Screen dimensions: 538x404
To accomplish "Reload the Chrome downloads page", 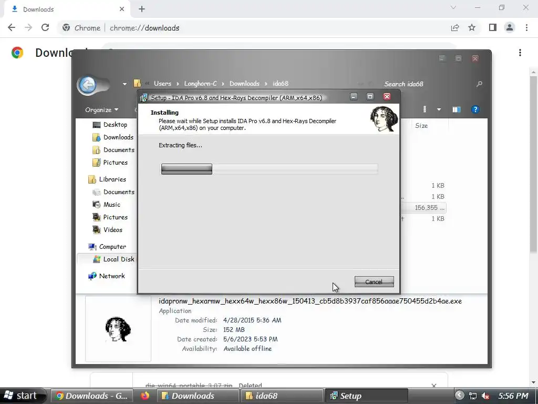I will tap(45, 28).
